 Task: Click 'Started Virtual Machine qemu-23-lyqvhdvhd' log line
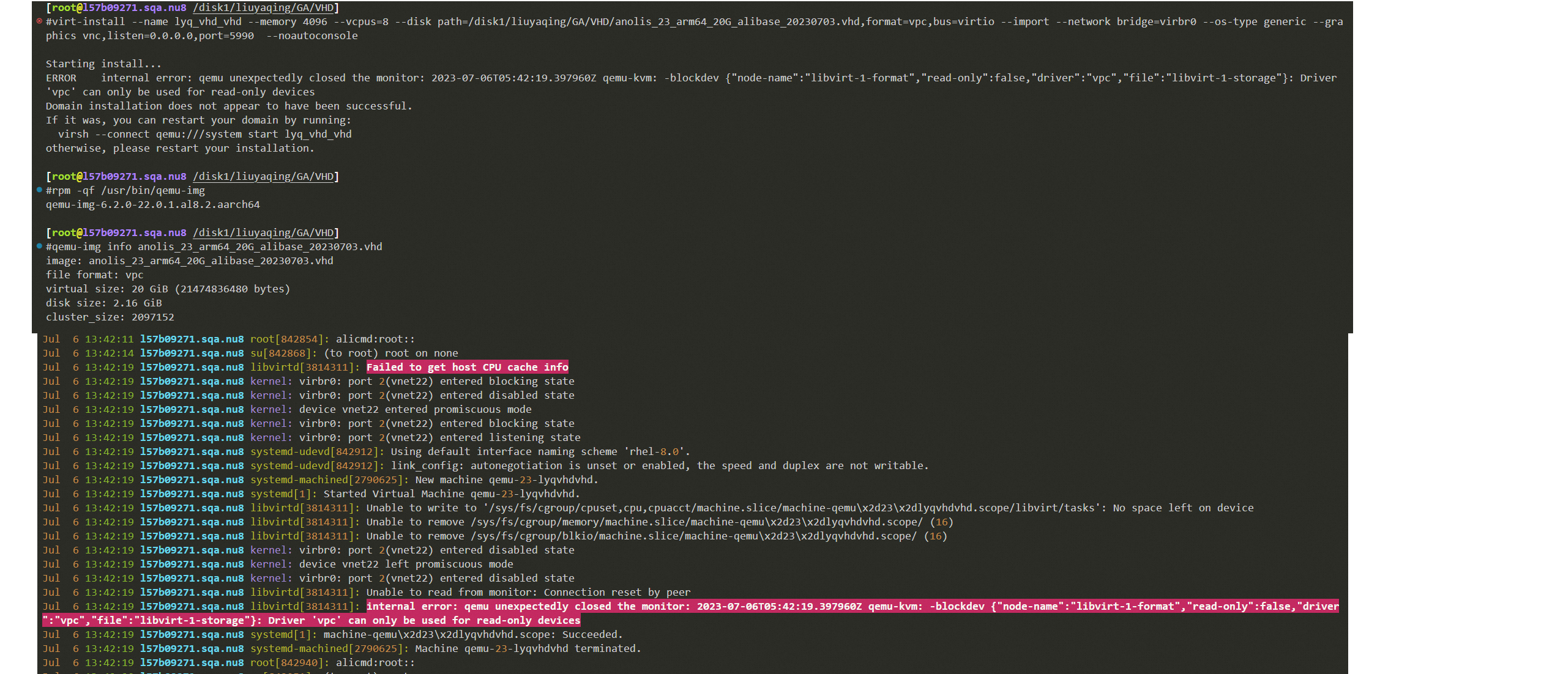451,494
